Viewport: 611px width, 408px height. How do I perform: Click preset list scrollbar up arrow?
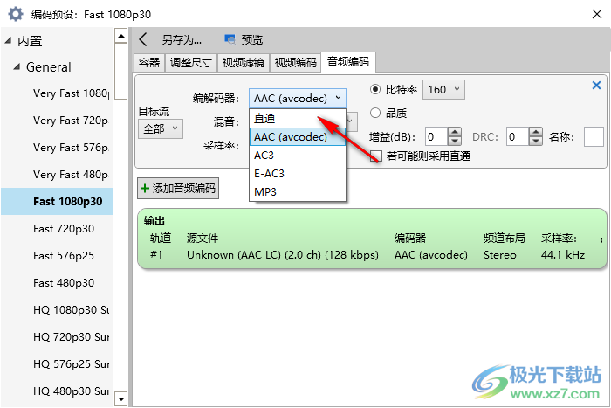[x=121, y=36]
